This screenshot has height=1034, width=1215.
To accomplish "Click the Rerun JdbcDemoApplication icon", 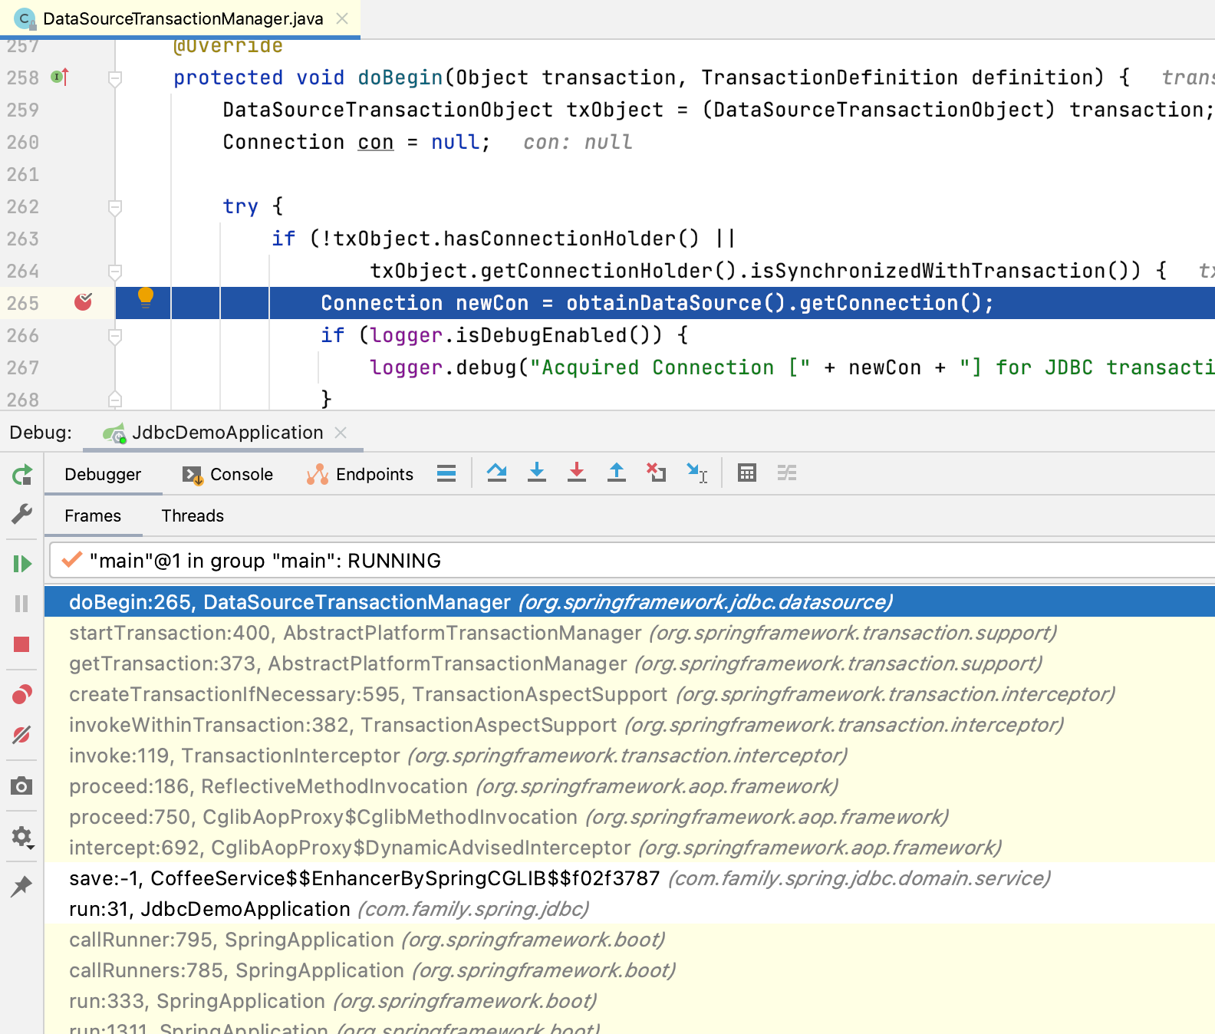I will [x=22, y=475].
